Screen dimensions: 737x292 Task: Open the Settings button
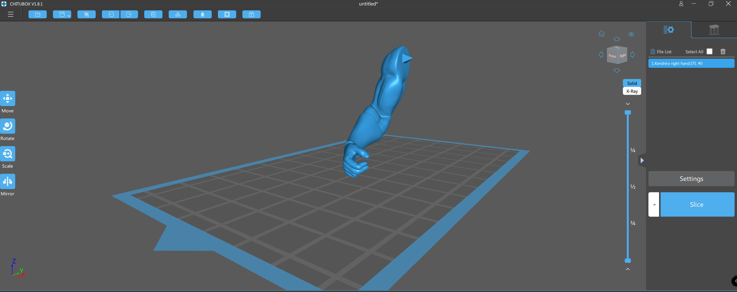(691, 179)
